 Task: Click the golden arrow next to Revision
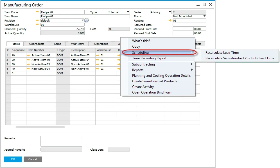[x=38, y=20]
